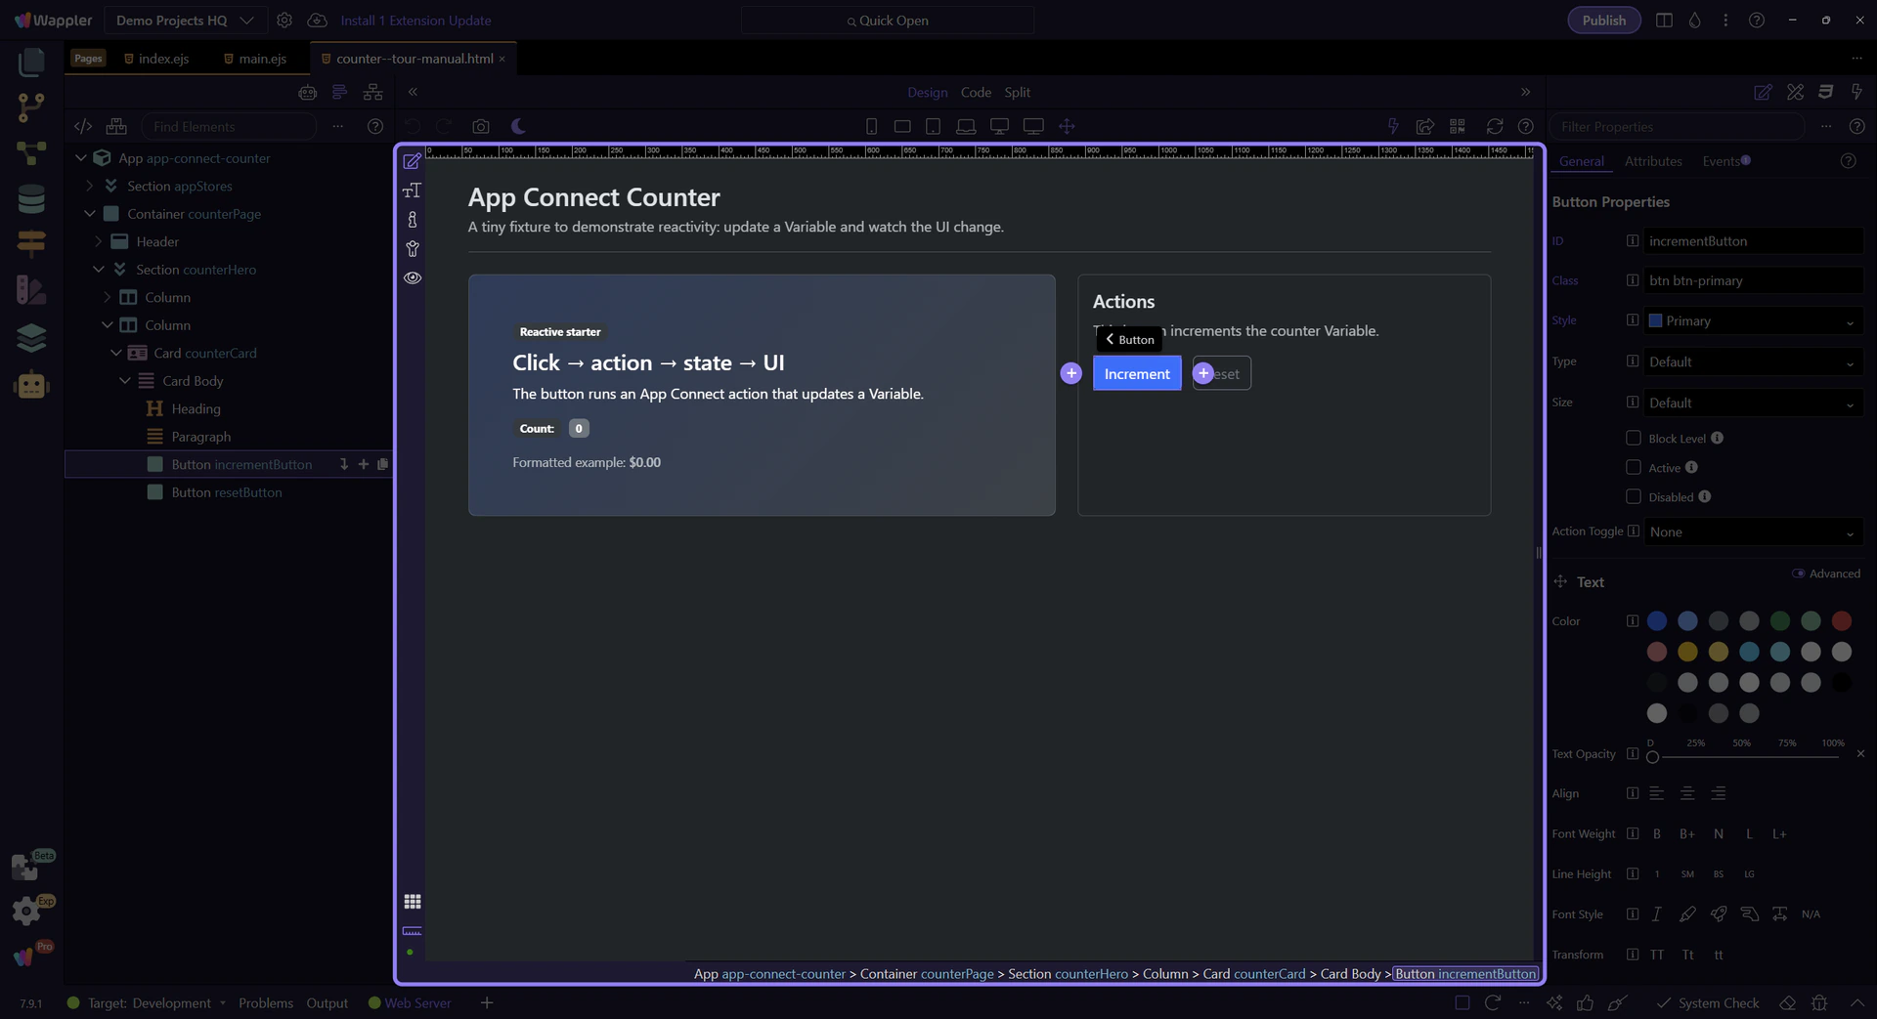This screenshot has height=1019, width=1877.
Task: Pick the red text color swatch
Action: tap(1841, 621)
